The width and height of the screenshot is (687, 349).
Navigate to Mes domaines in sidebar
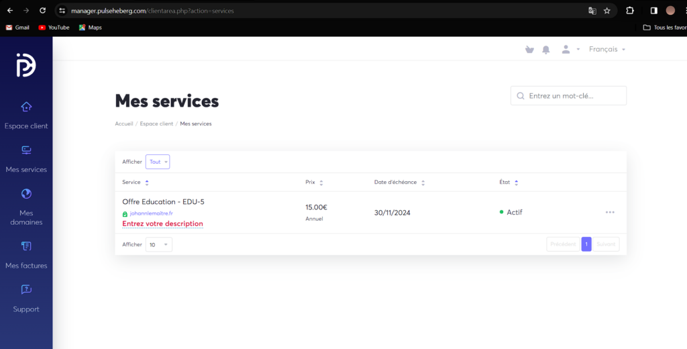26,206
